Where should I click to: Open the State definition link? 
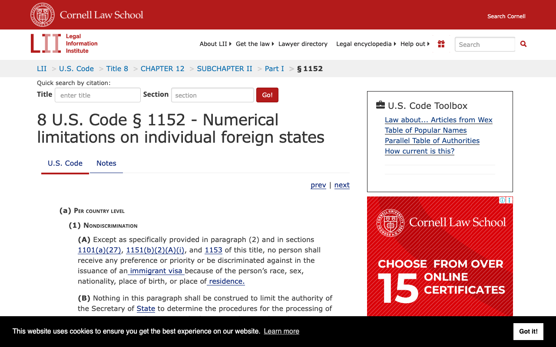pyautogui.click(x=146, y=309)
